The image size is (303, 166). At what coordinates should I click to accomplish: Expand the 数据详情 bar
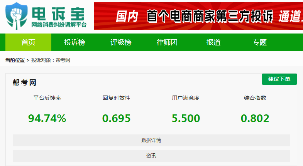[151, 140]
